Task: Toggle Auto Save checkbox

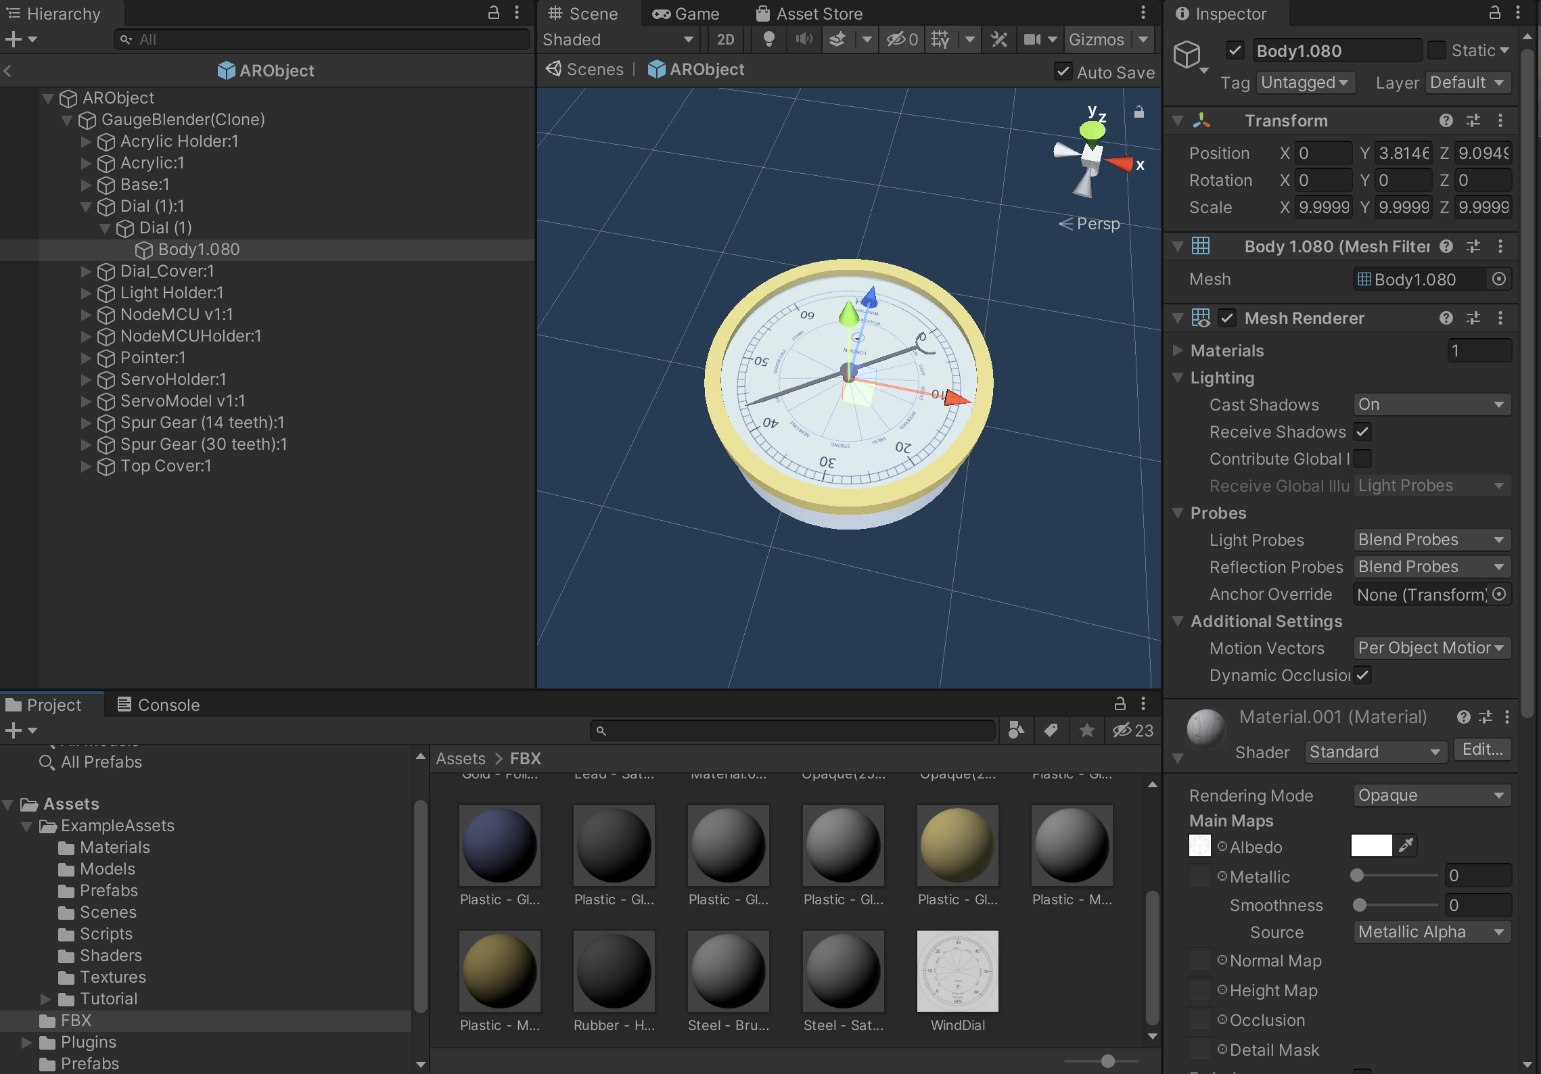Action: point(1063,72)
